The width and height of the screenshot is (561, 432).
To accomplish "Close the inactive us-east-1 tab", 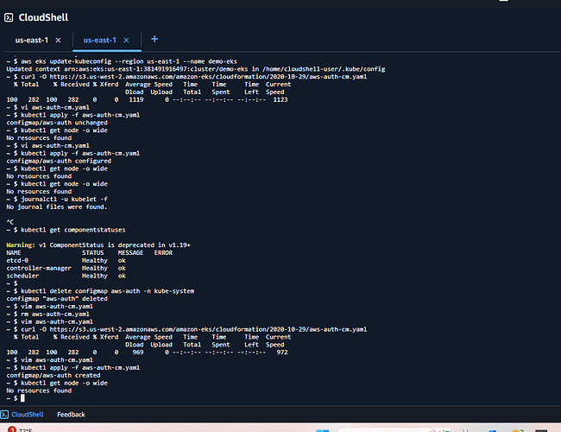I will click(58, 41).
